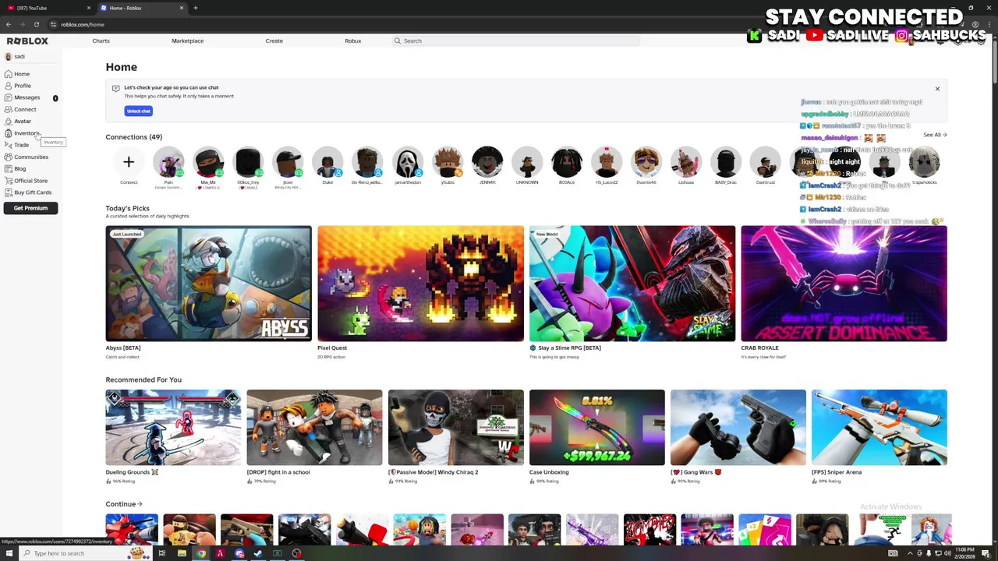Open Abyss [BETA] game thumbnail
Viewport: 998px width, 561px height.
[208, 284]
